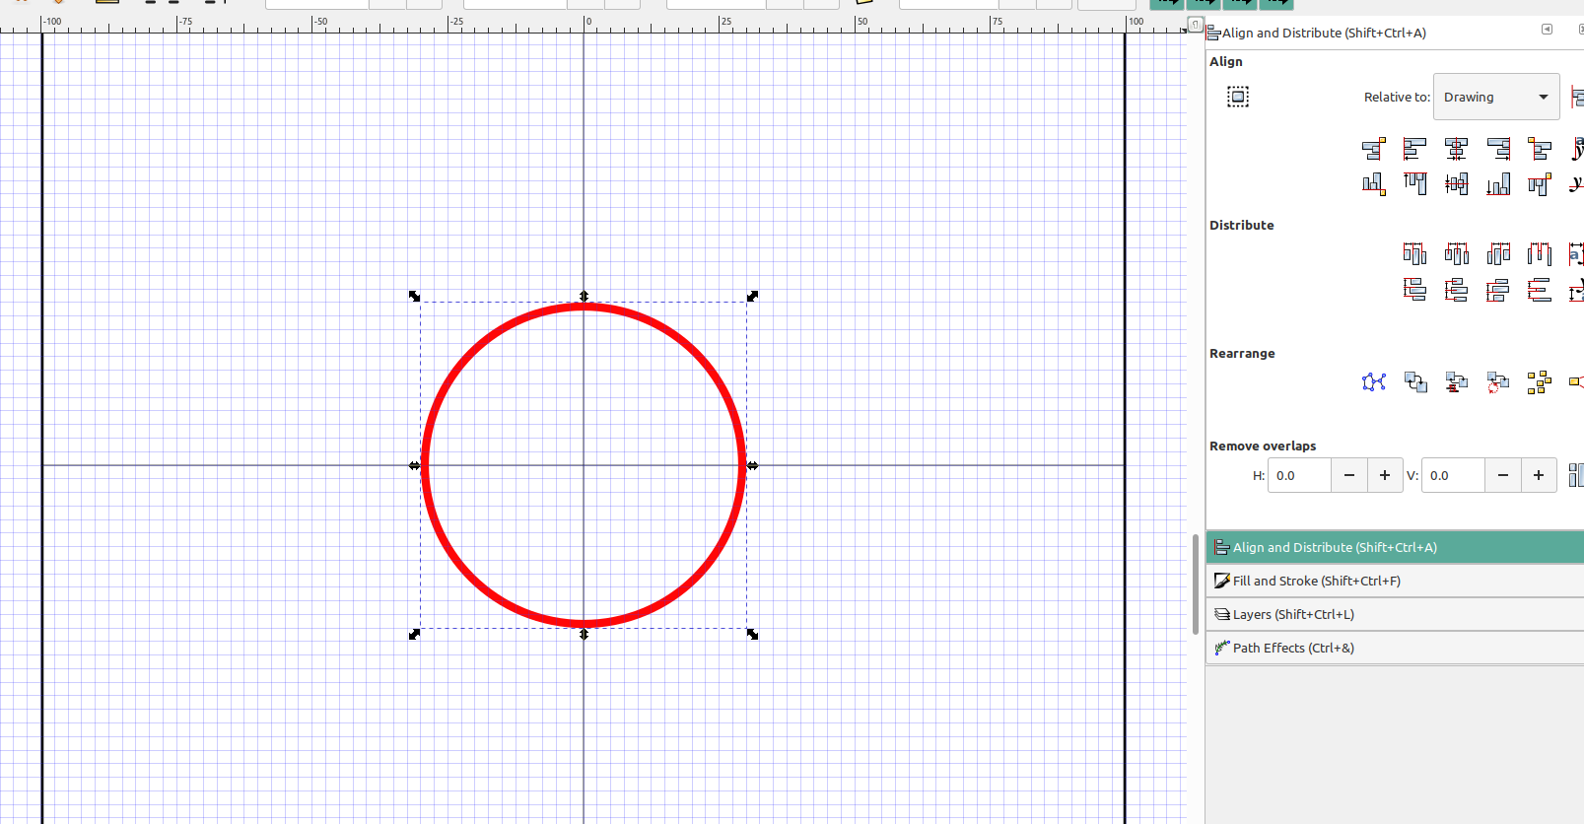The height and width of the screenshot is (824, 1584).
Task: Click the Align top edges icon
Action: tap(1414, 184)
